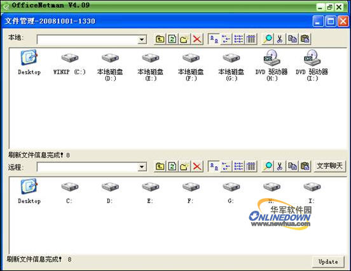Image resolution: width=351 pixels, height=271 pixels.
Task: Switch remote panel to large icons view
Action: point(214,166)
